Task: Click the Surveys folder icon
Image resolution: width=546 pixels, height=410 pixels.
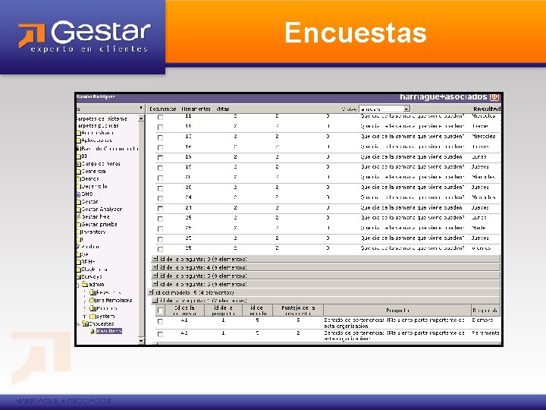Action: [x=78, y=277]
